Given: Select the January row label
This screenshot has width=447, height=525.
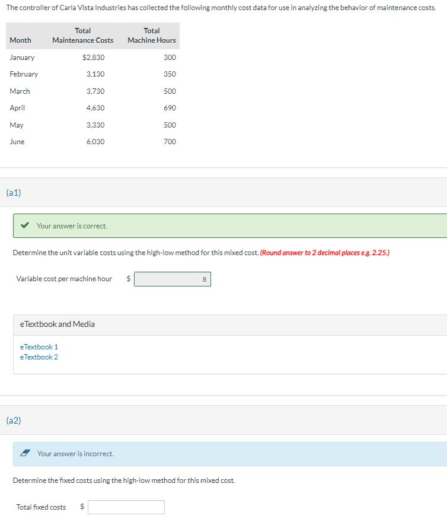Looking at the screenshot, I should coord(22,58).
